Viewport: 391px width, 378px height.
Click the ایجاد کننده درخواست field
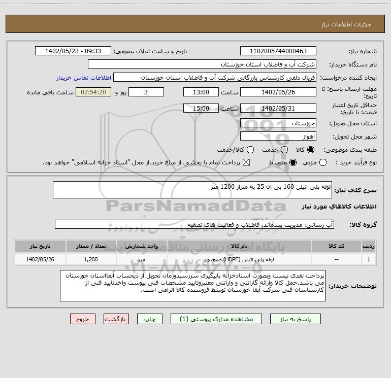215,77
